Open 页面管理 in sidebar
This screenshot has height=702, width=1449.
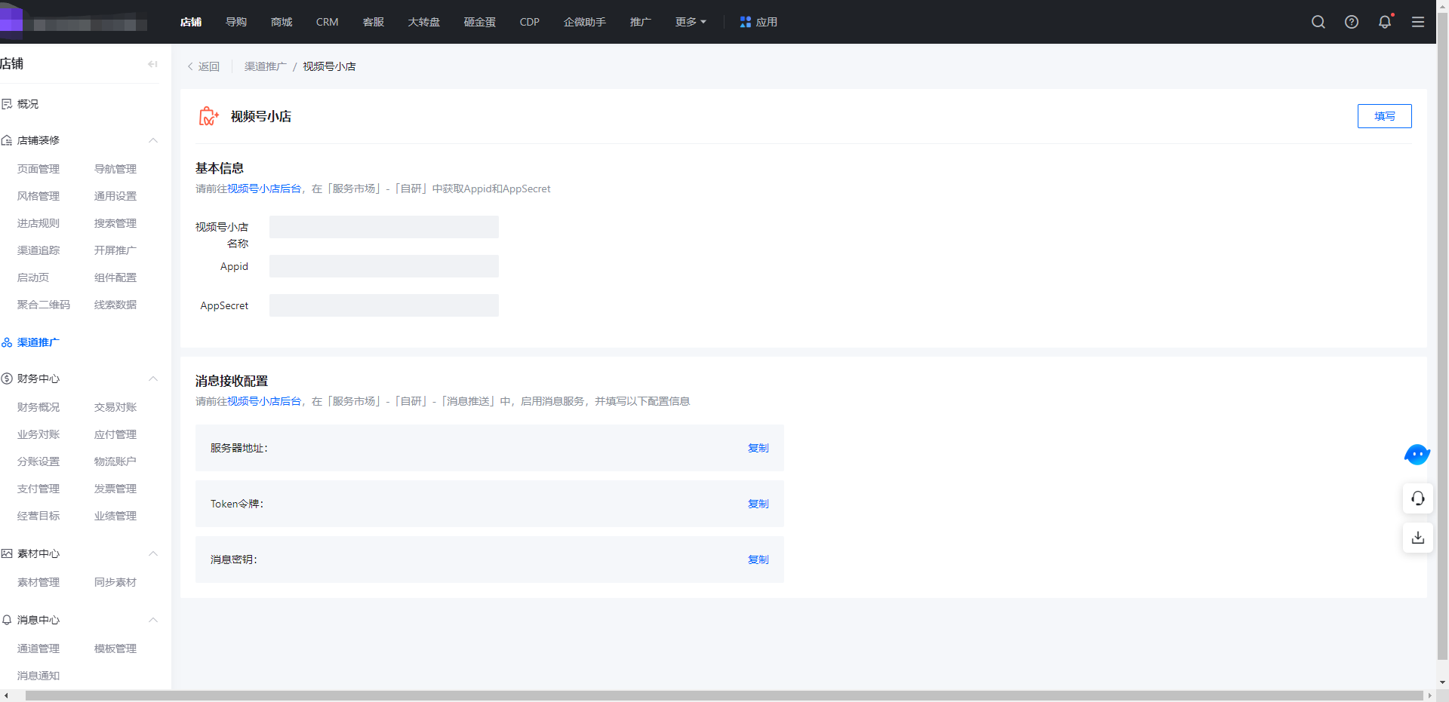(x=38, y=169)
